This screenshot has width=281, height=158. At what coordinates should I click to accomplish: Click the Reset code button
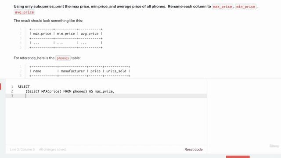193,149
